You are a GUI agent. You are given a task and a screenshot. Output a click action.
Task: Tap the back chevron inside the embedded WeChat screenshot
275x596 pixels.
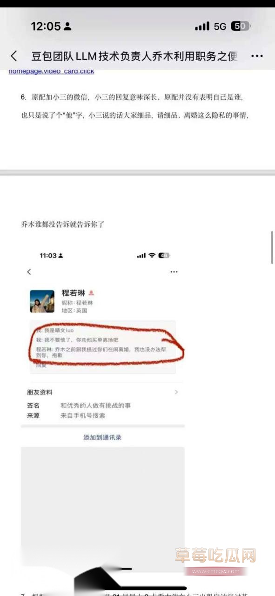point(29,271)
